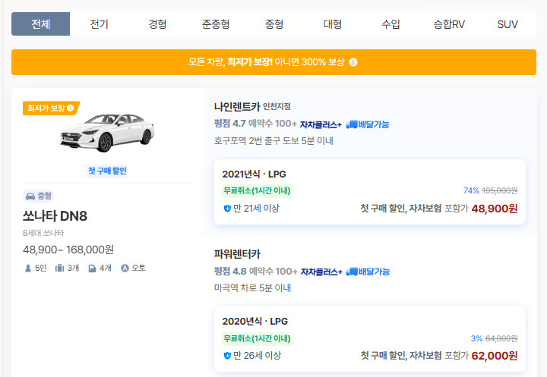This screenshot has width=547, height=377.
Task: Click the 3% discount label
Action: pos(476,338)
